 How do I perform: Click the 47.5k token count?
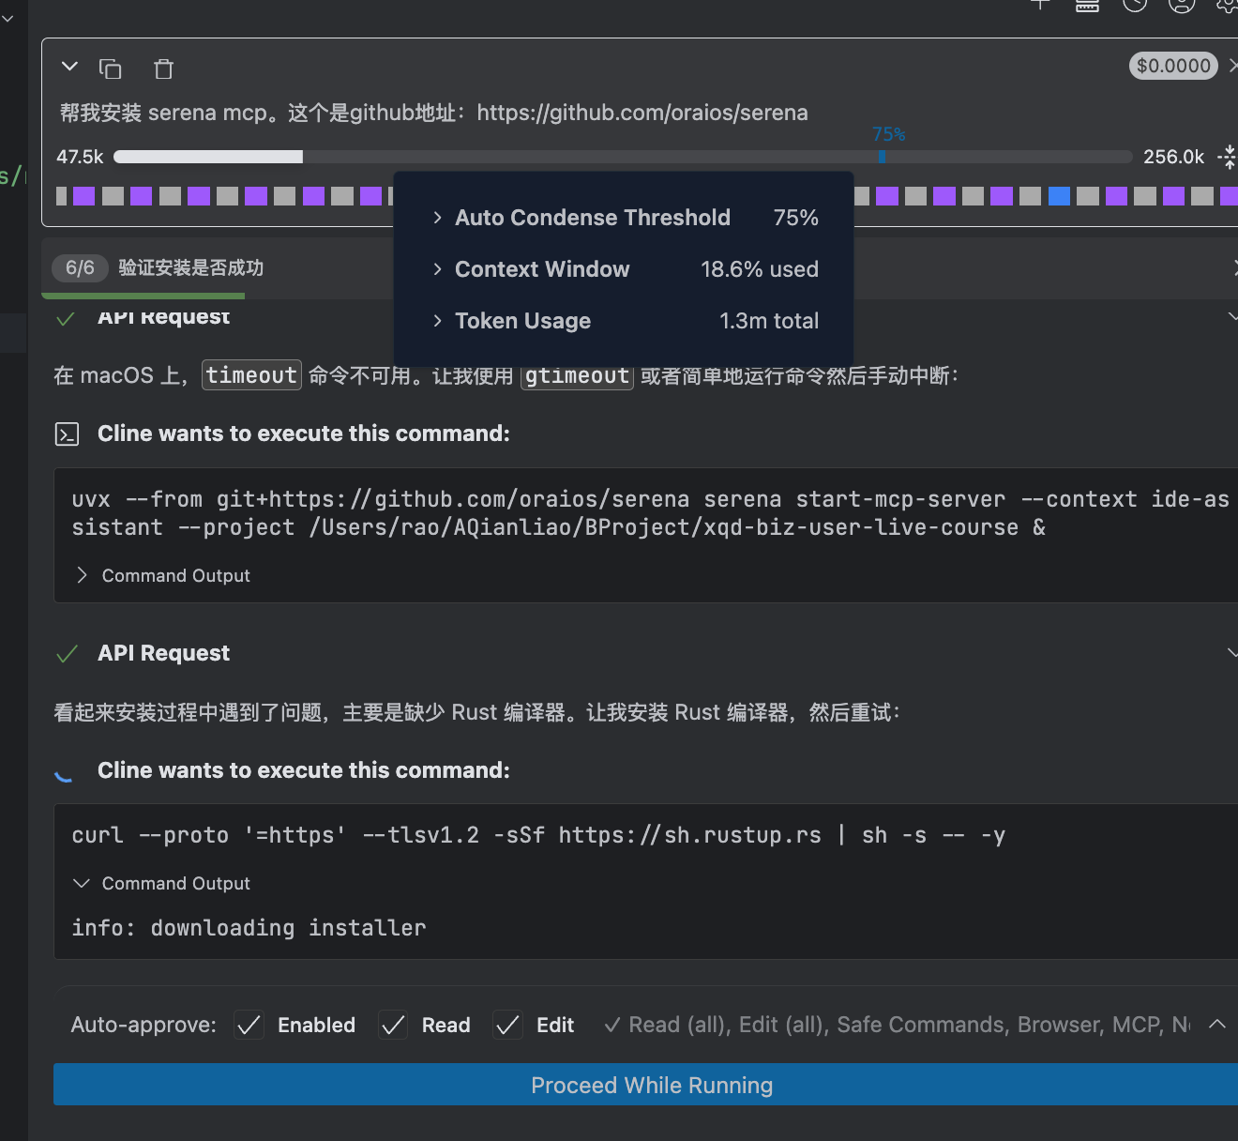click(x=80, y=157)
